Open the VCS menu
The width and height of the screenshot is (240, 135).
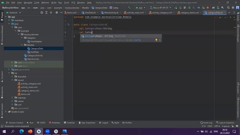pos(73,3)
